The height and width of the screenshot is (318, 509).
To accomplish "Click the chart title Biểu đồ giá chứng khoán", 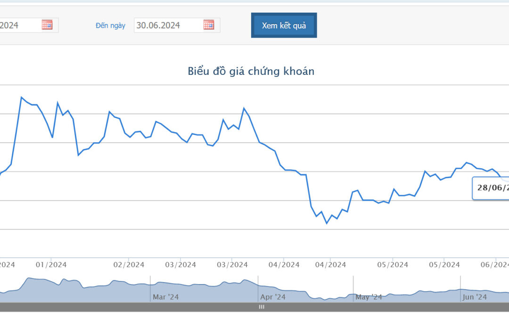I will click(x=251, y=72).
